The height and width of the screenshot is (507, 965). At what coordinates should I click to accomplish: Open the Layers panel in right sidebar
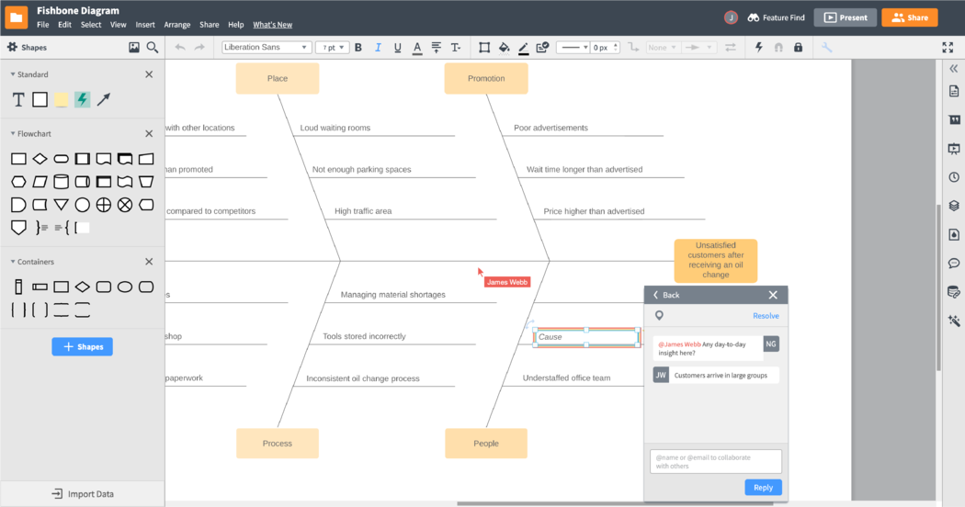[x=954, y=206]
